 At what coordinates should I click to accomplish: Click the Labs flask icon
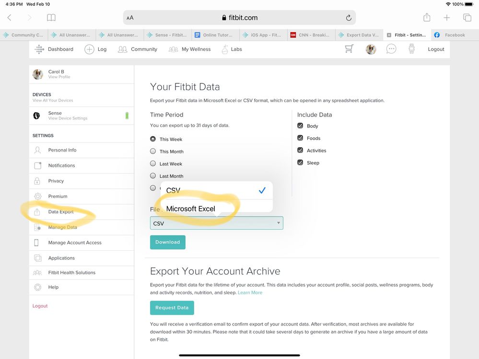tap(225, 49)
